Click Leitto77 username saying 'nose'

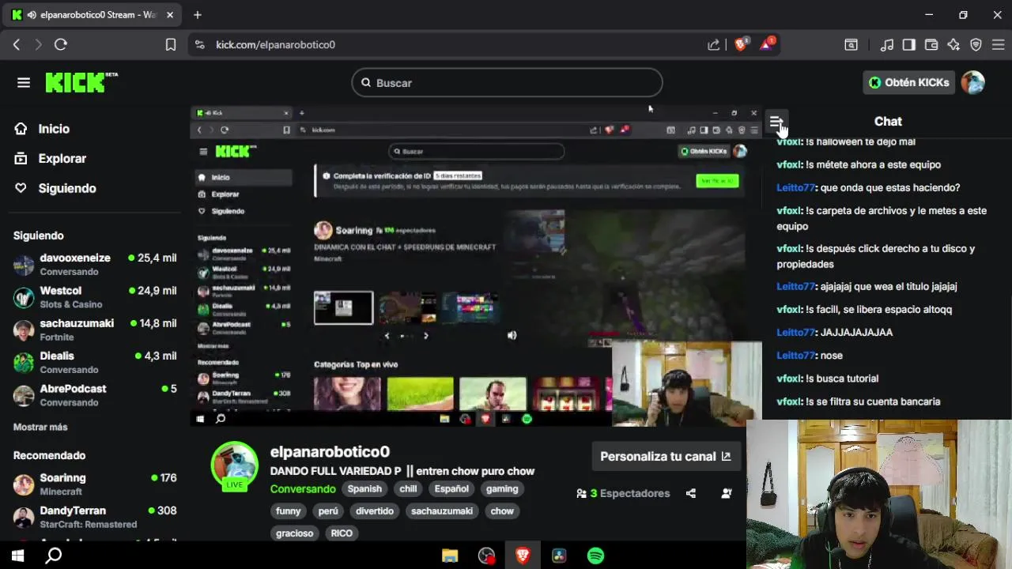coord(795,356)
